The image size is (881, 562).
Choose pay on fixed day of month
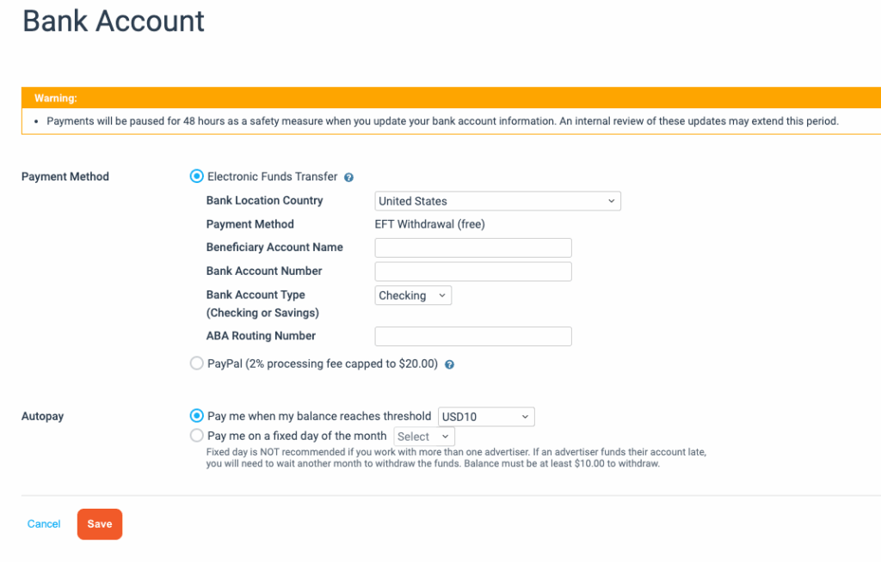[x=197, y=435]
